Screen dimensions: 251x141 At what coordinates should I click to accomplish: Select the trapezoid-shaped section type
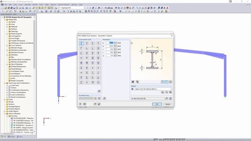coord(93,82)
